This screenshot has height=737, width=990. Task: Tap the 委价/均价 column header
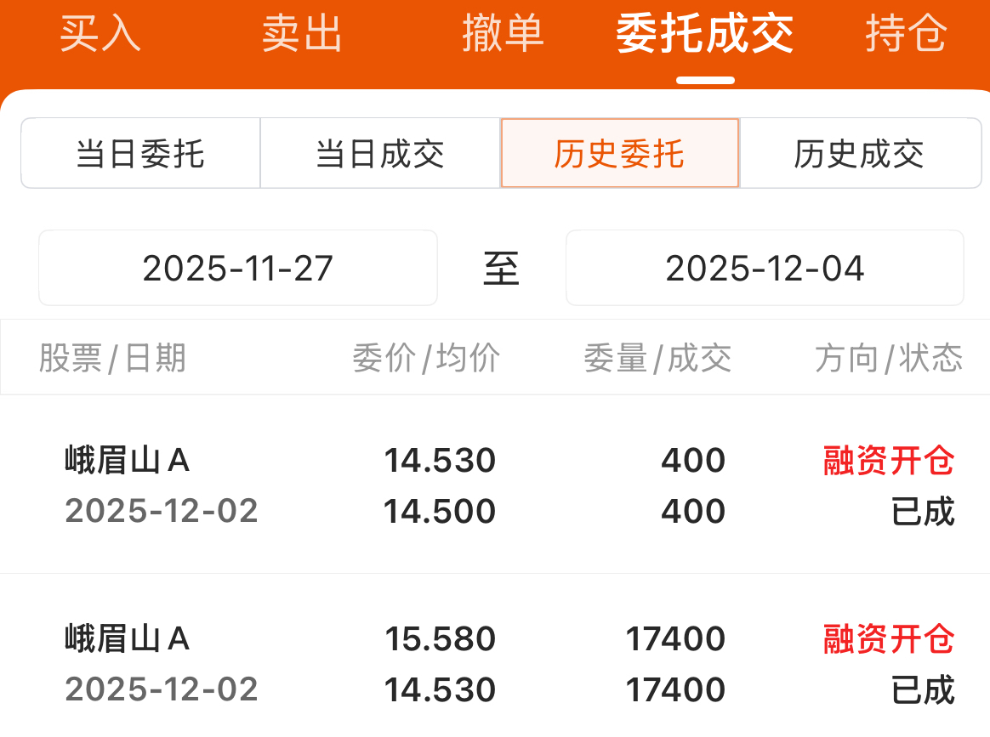tap(426, 359)
